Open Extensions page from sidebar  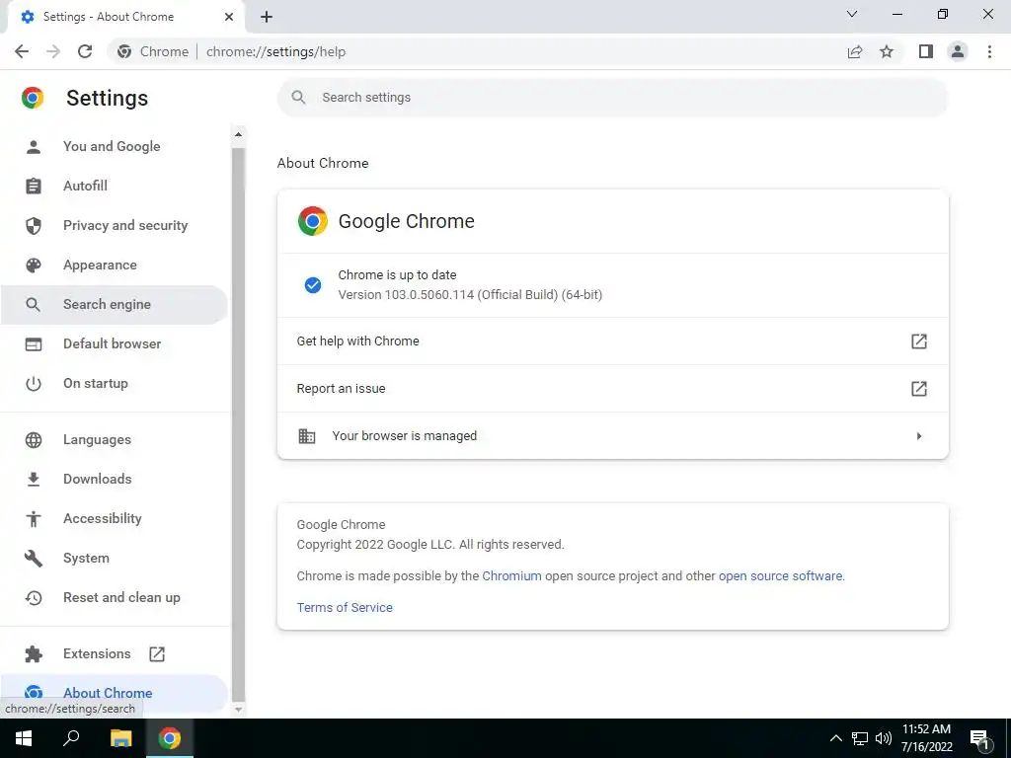pos(115,653)
